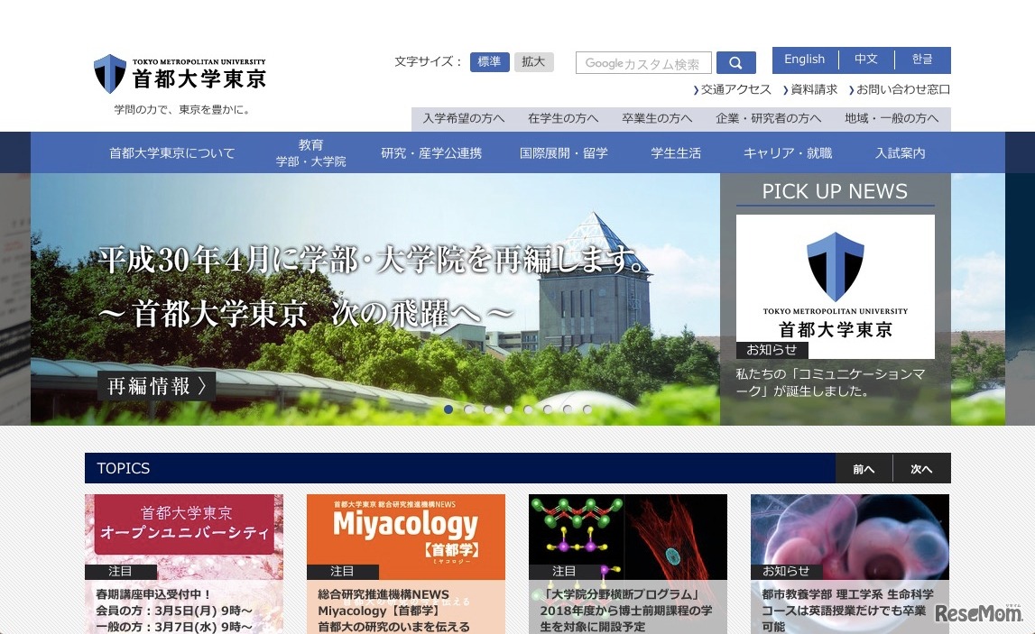Open the 入試案内 menu

pyautogui.click(x=900, y=153)
